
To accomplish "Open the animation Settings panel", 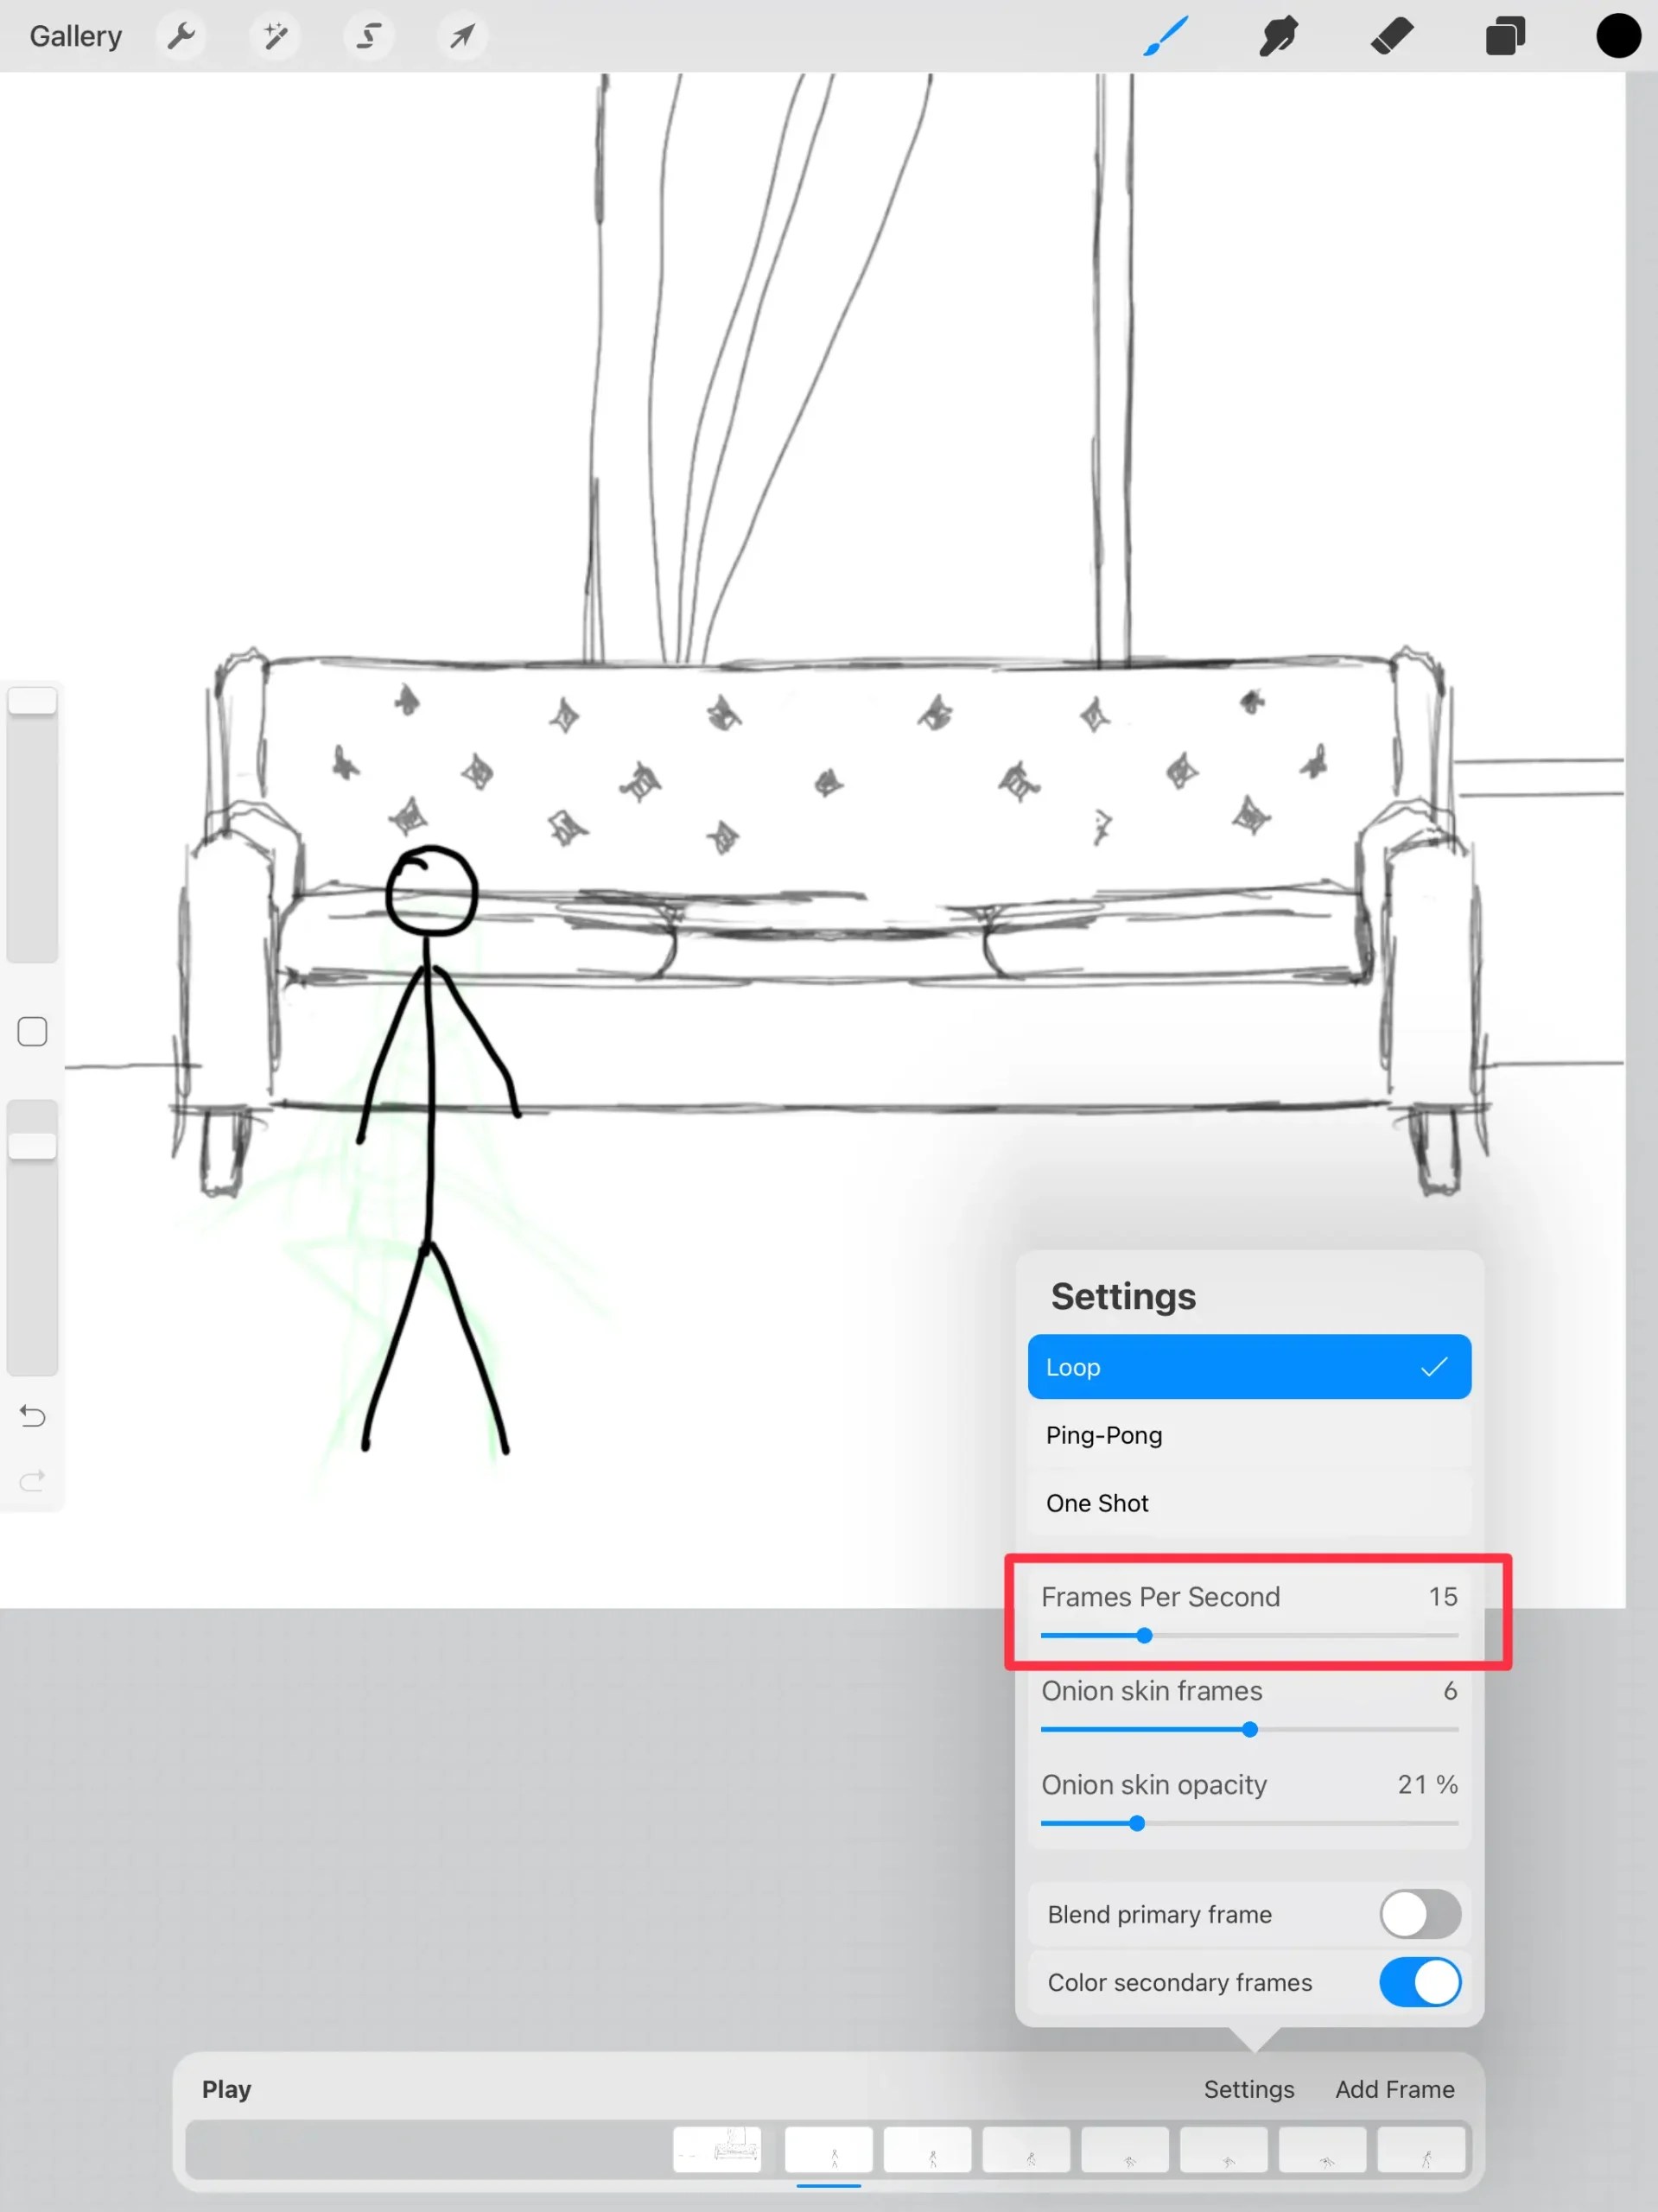I will [1248, 2089].
